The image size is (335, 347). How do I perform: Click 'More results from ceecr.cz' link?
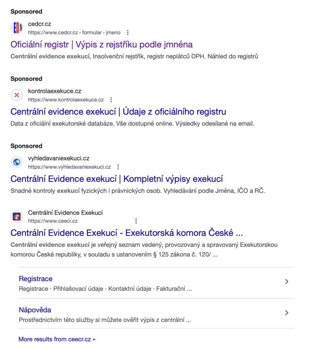point(57,339)
